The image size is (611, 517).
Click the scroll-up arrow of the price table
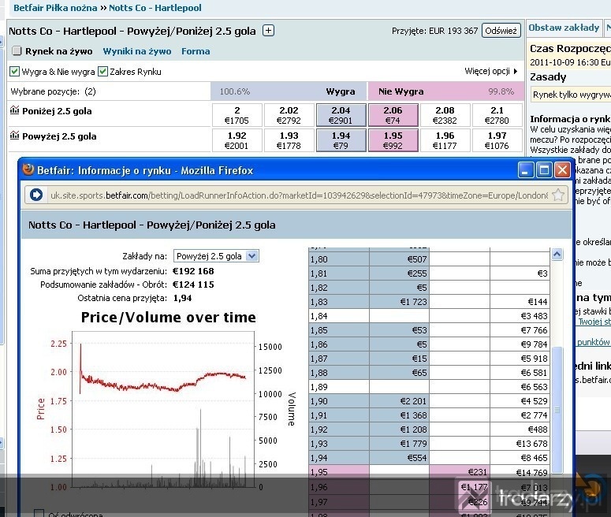[557, 255]
